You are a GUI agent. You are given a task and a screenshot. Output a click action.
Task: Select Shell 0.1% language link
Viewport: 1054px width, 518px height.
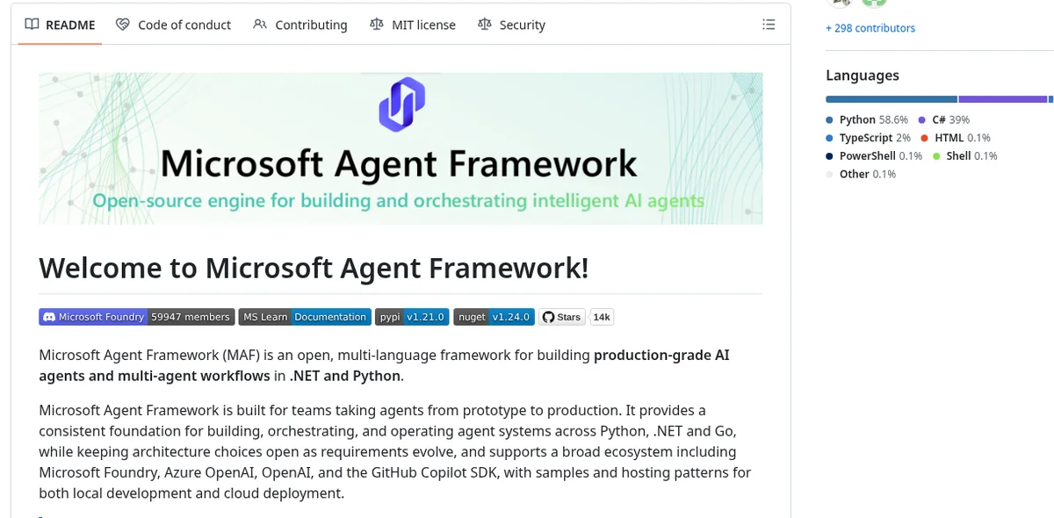pos(965,156)
